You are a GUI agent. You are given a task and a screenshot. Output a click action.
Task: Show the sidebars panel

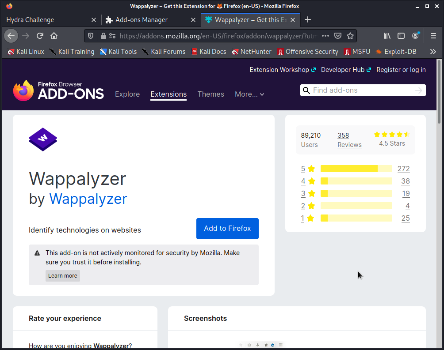pos(401,36)
